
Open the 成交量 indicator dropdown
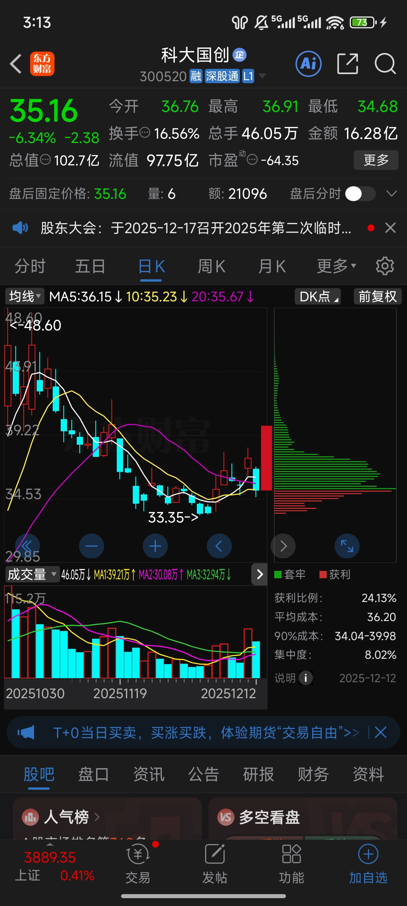[32, 574]
